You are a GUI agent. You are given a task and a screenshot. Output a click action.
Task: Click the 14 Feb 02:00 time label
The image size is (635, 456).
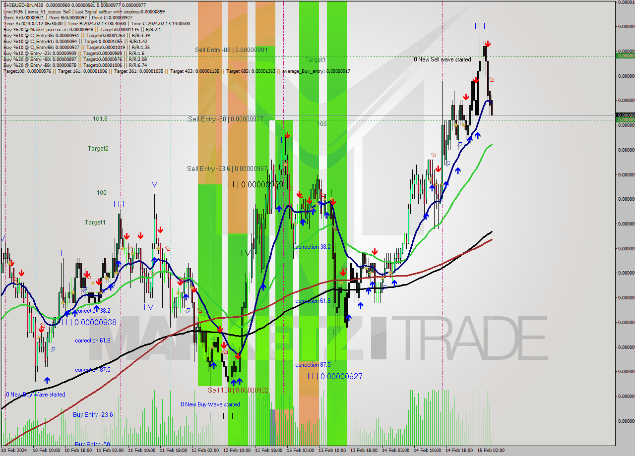395,451
